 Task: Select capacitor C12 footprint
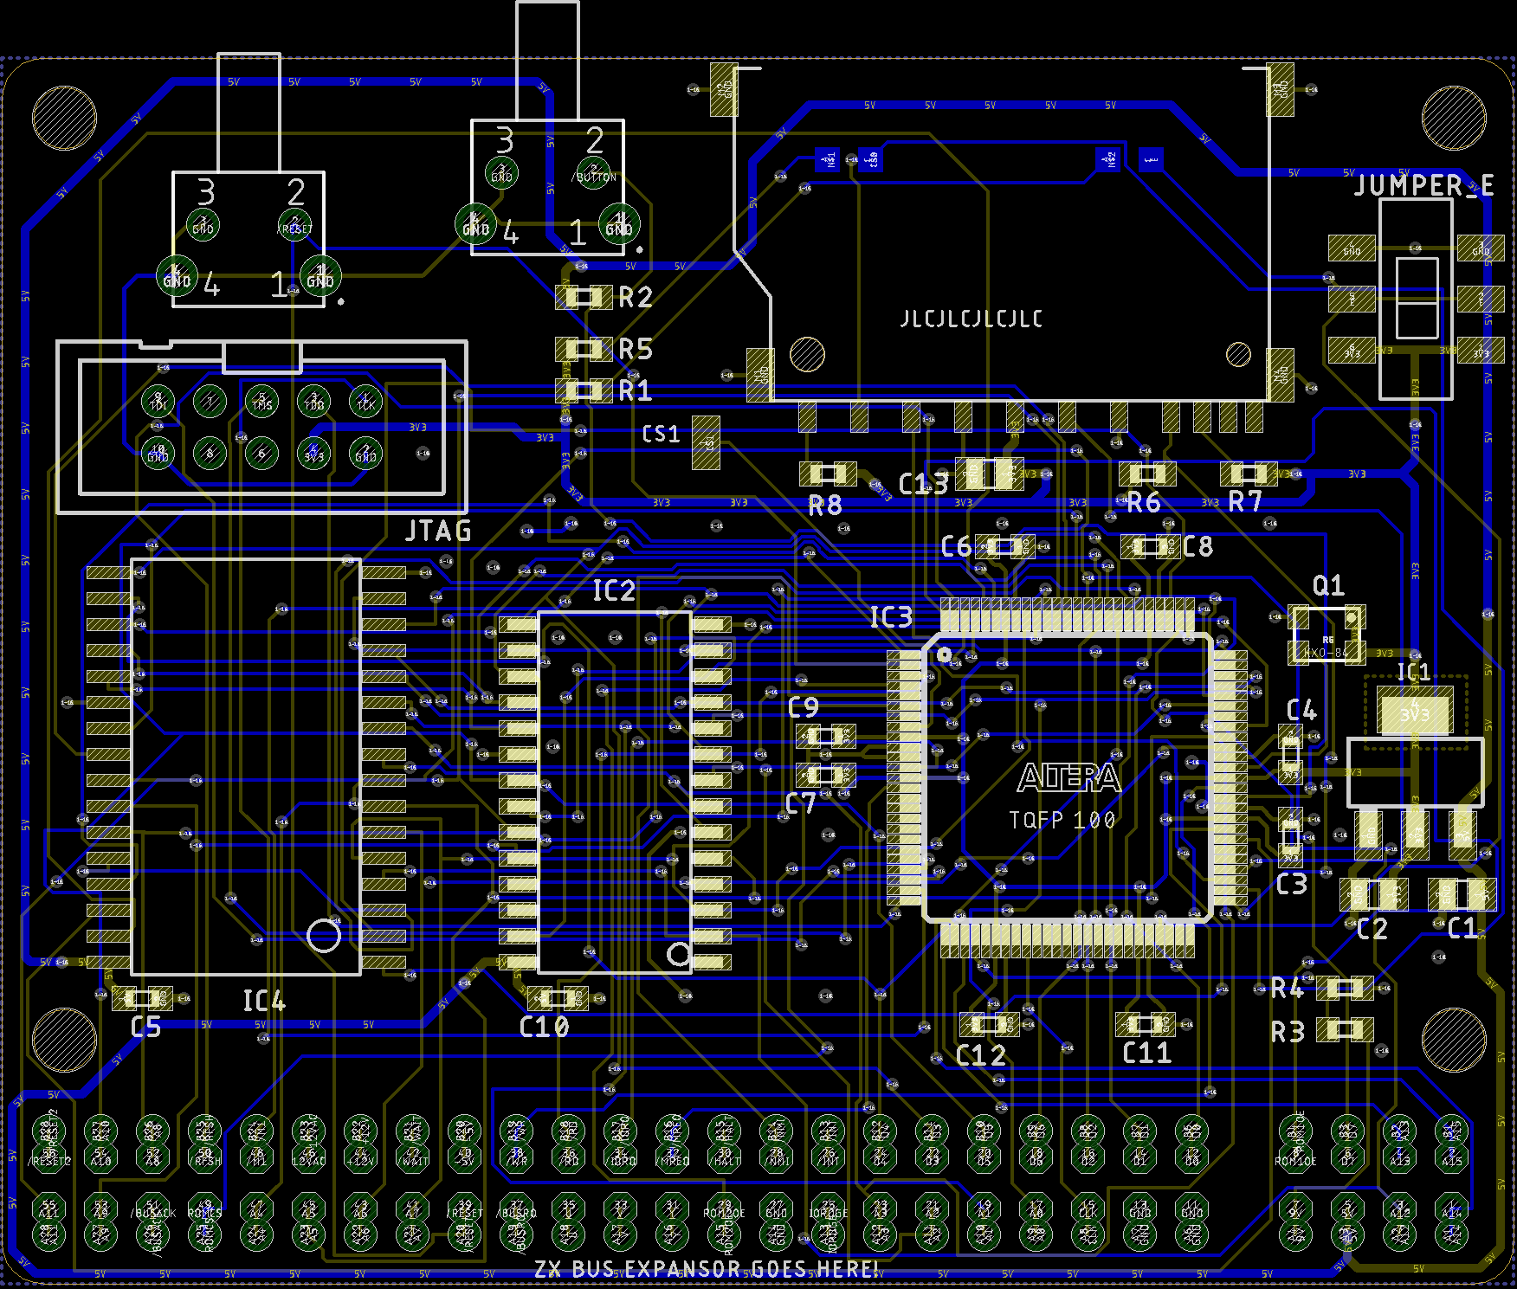(x=990, y=1025)
